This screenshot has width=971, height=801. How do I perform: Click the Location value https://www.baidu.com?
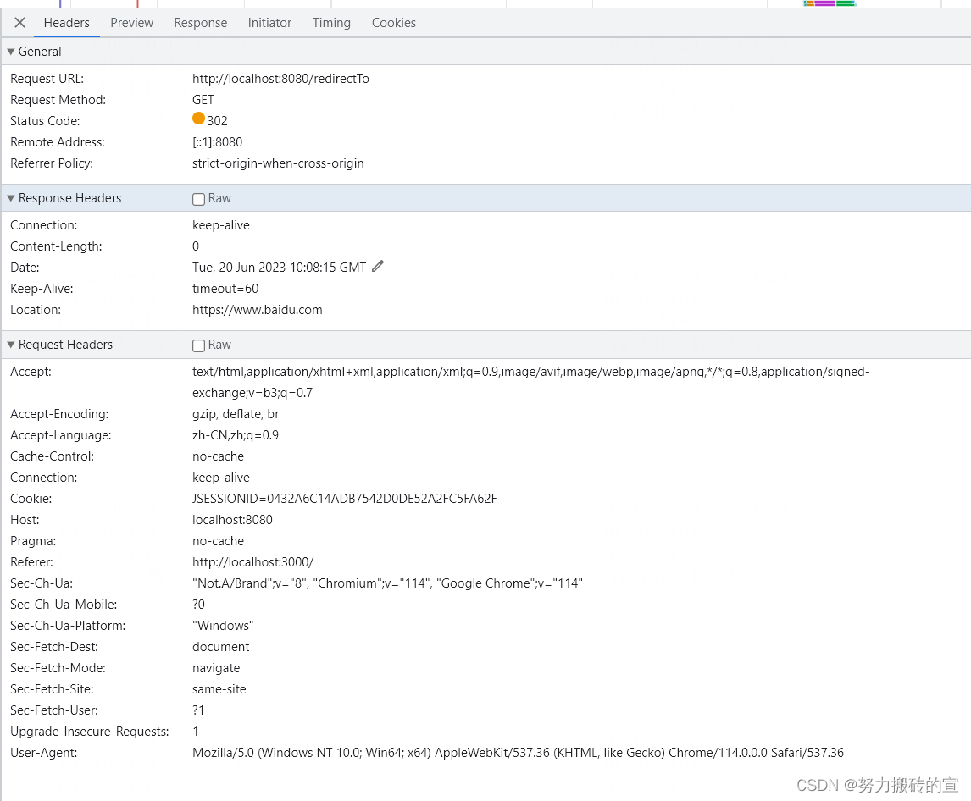click(x=257, y=310)
